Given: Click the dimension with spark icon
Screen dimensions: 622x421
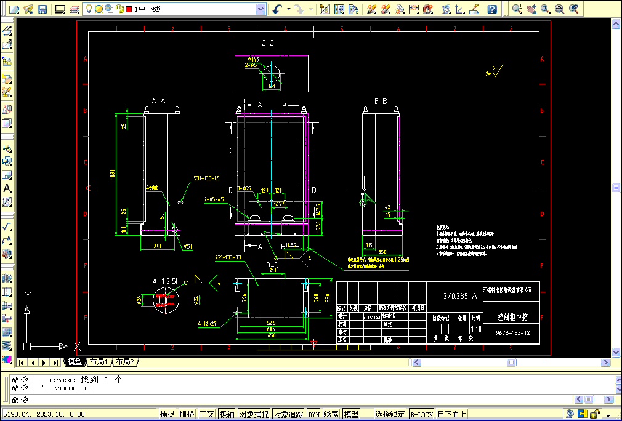Looking at the screenshot, I should pos(414,9).
